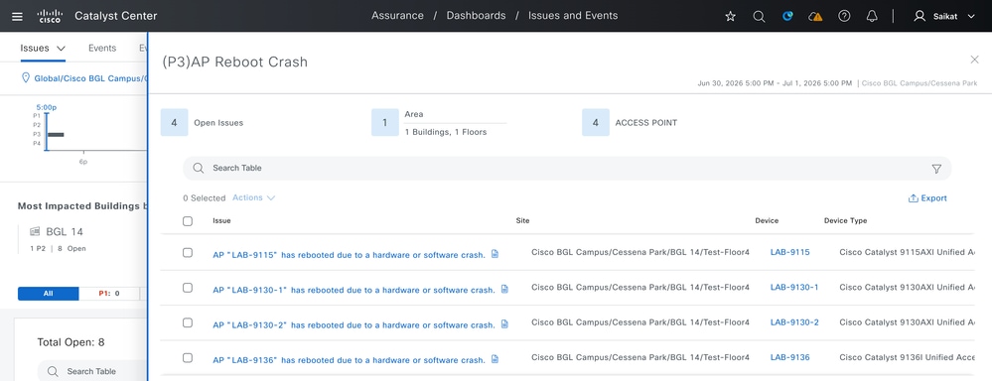992x381 pixels.
Task: Open issue details icon for LAB-9130-2
Action: click(x=504, y=324)
